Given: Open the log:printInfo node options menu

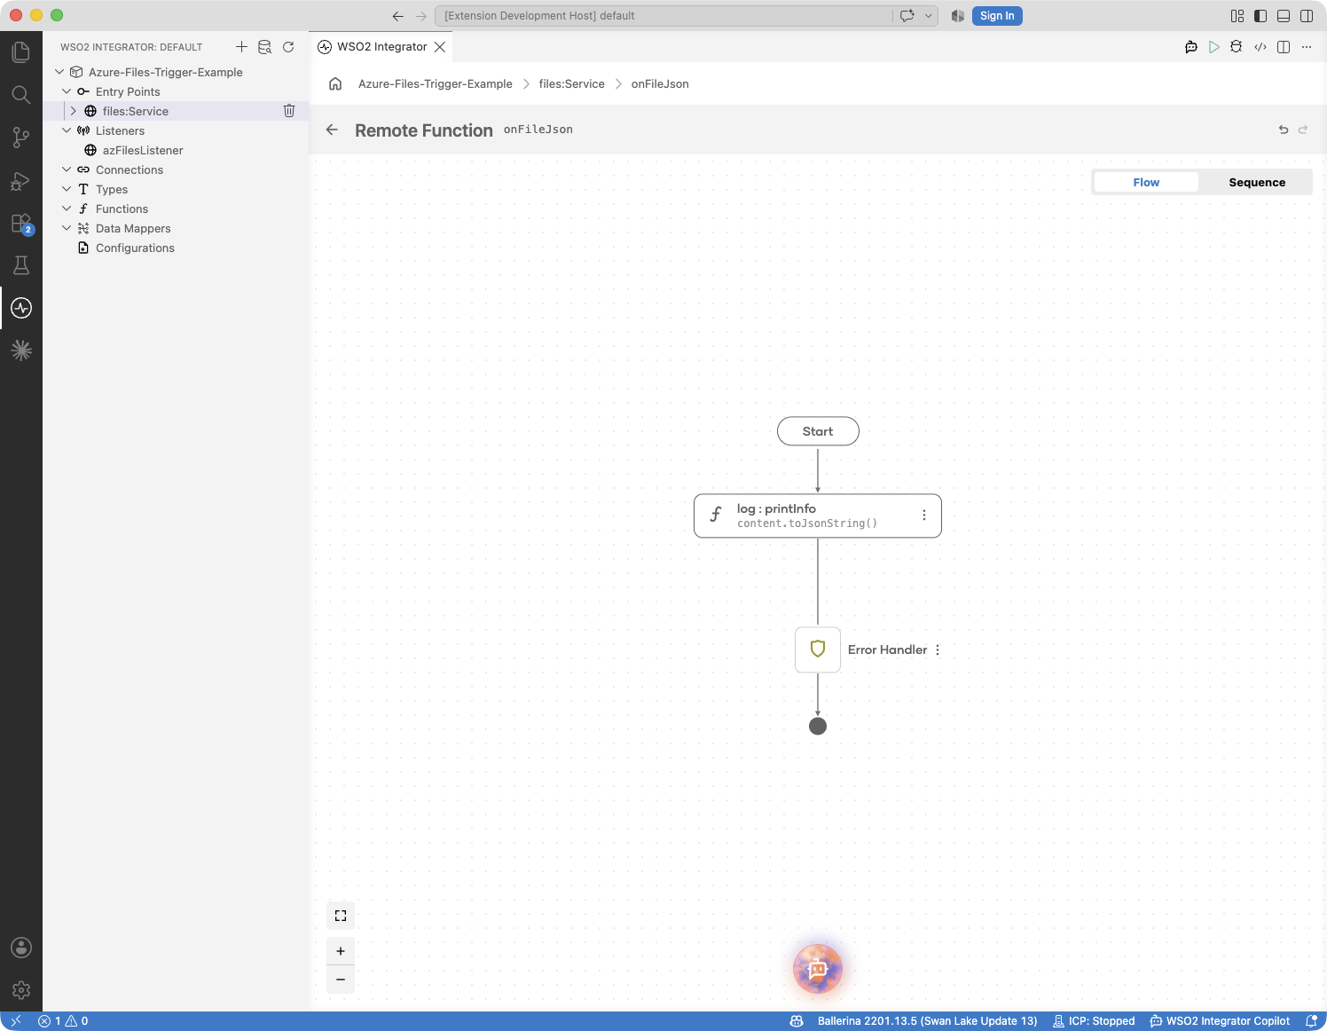Looking at the screenshot, I should tap(924, 515).
